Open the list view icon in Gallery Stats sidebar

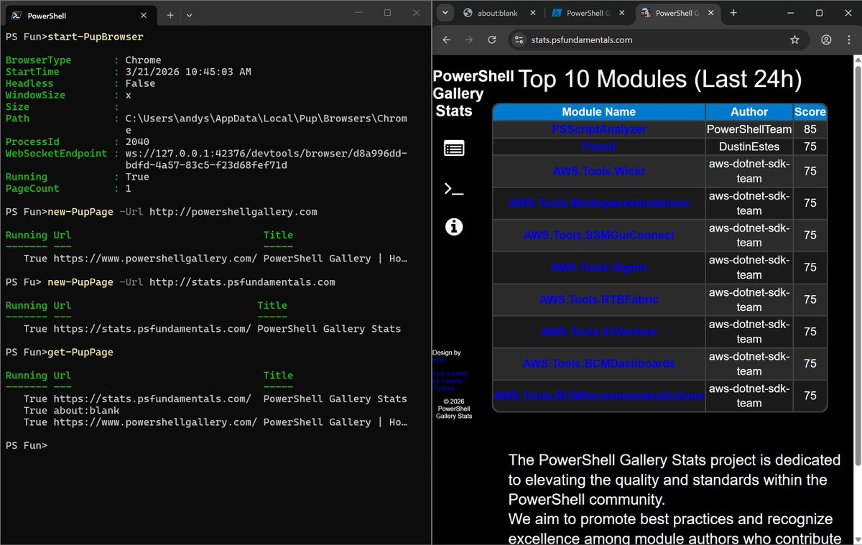tap(454, 149)
